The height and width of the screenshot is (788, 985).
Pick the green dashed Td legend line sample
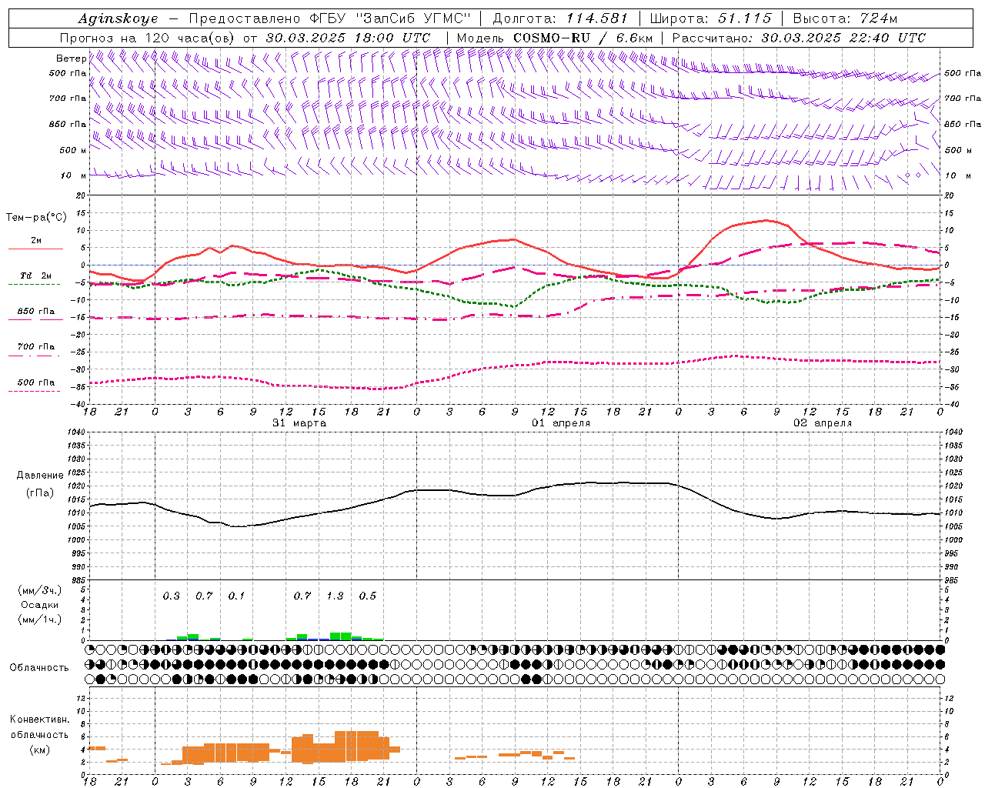34,285
